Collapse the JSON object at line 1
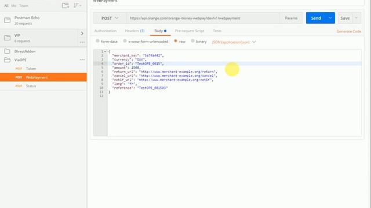371x208 pixels. click(105, 51)
